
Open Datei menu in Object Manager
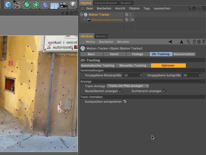89,9
